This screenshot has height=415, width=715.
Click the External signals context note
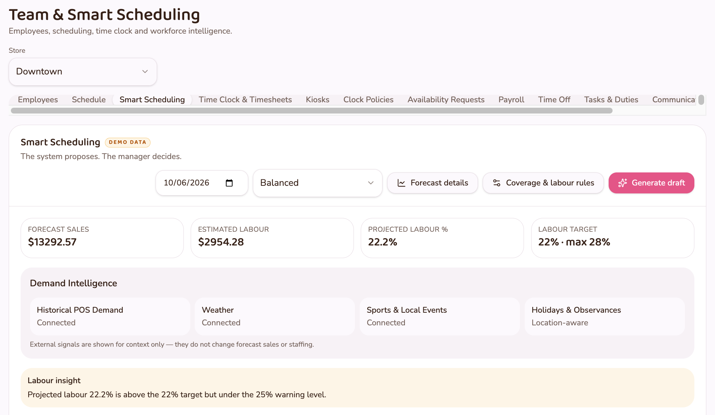click(x=172, y=345)
